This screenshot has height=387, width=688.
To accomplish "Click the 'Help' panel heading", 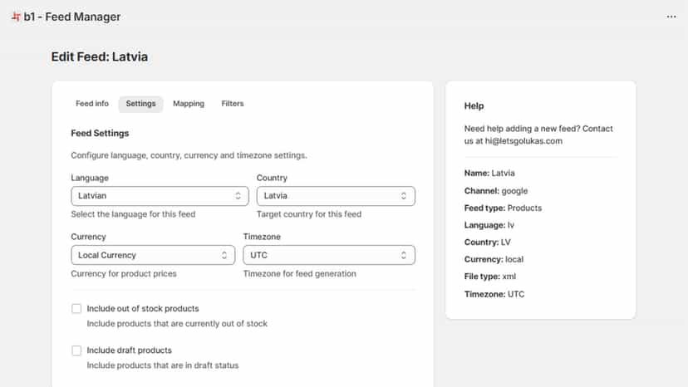I will coord(474,105).
